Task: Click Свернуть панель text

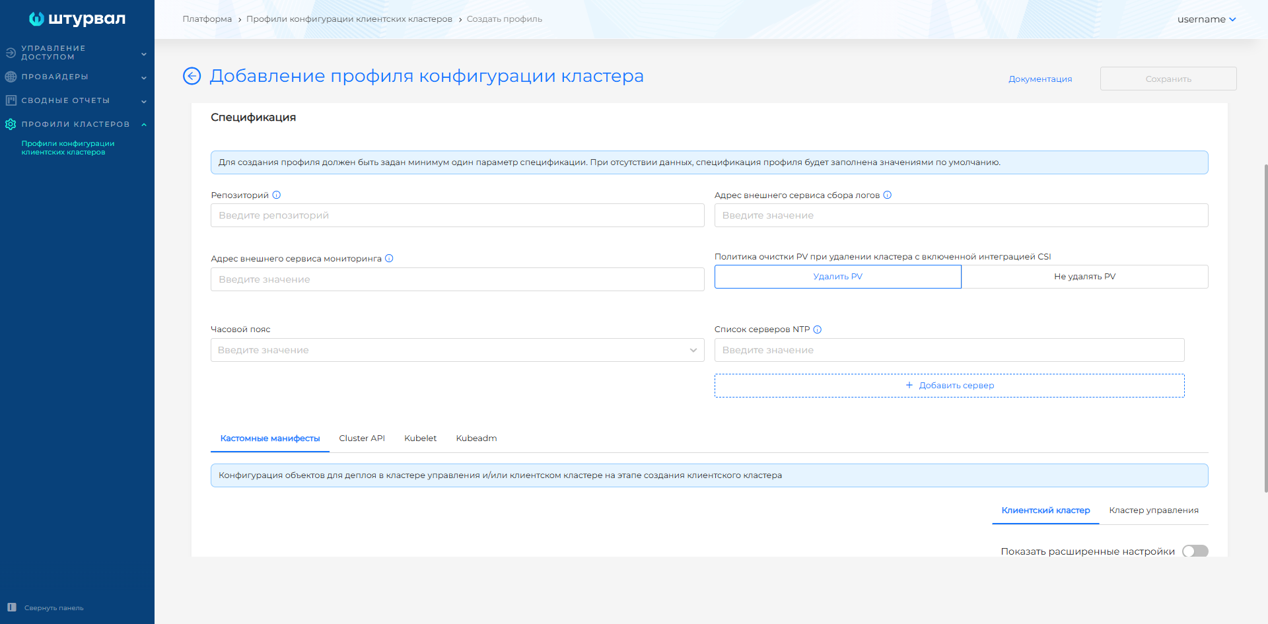Action: pos(54,608)
